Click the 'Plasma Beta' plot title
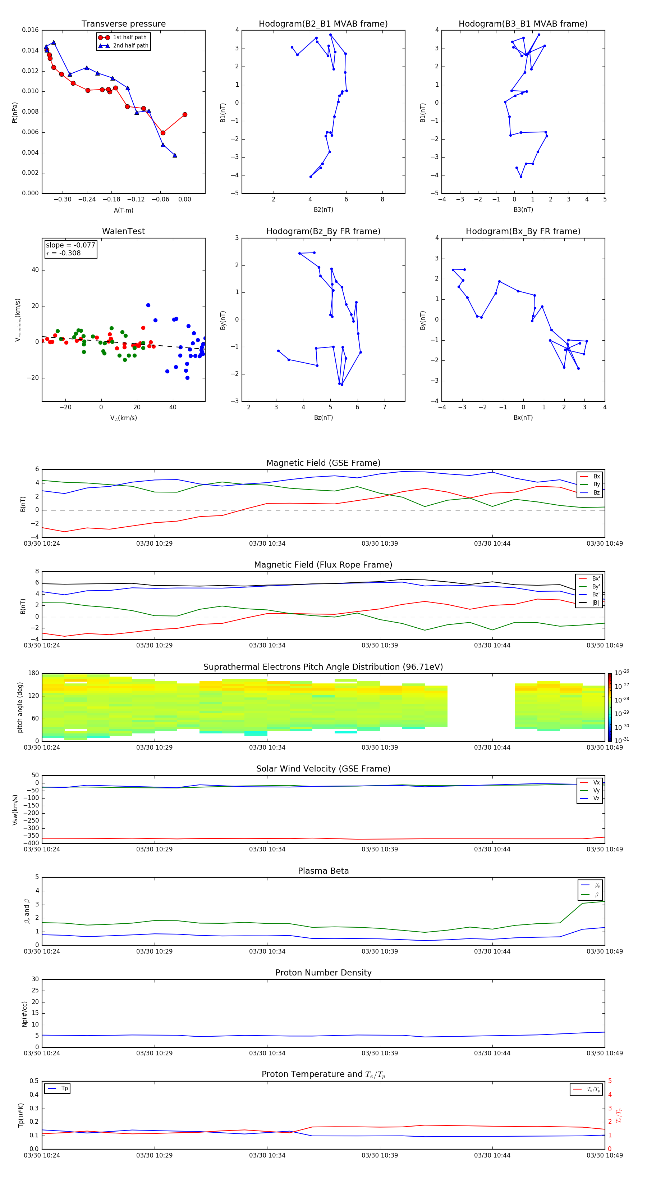The height and width of the screenshot is (1187, 647). coord(323,871)
